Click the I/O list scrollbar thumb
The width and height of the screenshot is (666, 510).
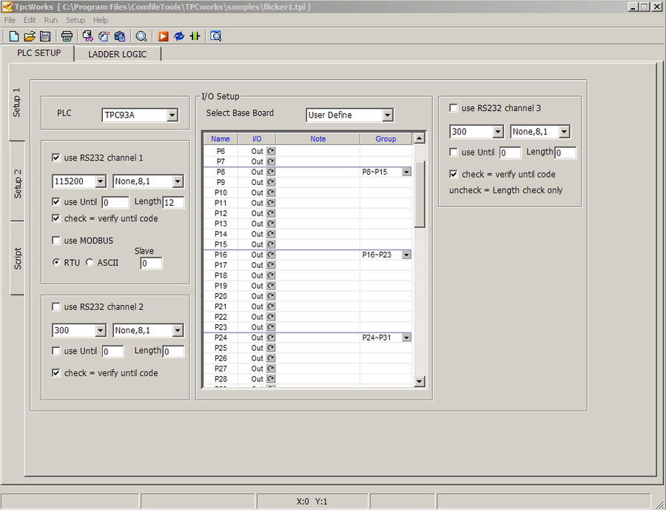pos(420,194)
